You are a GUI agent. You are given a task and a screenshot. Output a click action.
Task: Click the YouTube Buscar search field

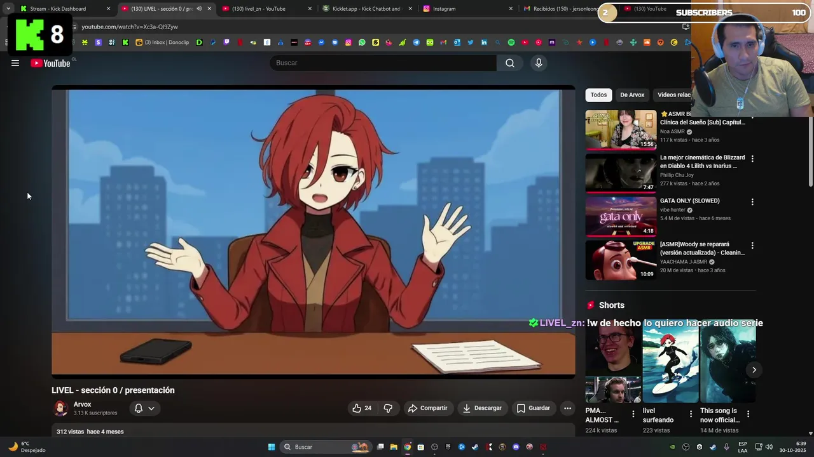pos(383,63)
